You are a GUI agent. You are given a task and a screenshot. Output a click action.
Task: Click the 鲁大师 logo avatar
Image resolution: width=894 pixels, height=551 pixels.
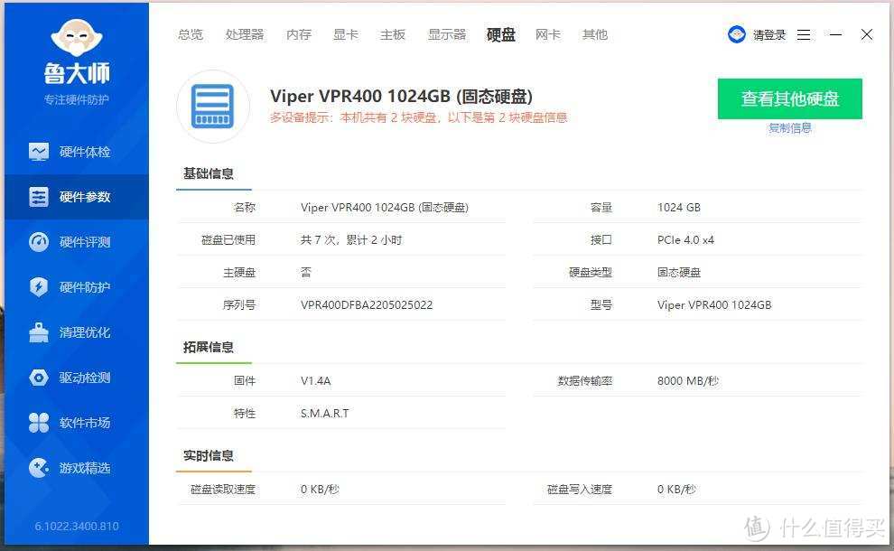click(x=77, y=38)
